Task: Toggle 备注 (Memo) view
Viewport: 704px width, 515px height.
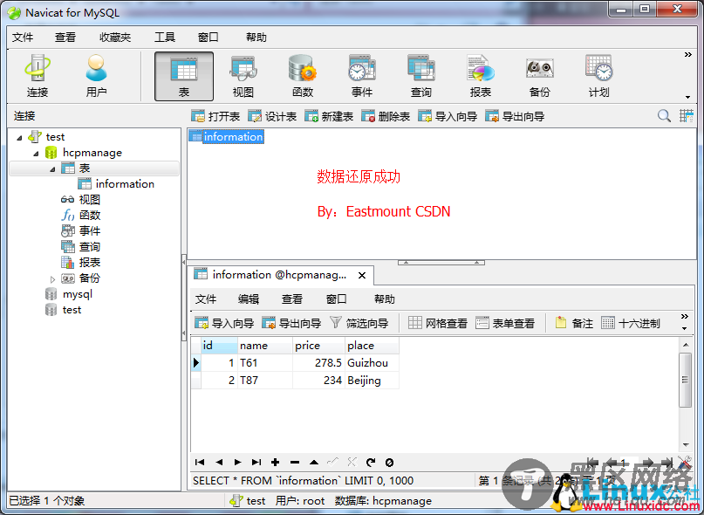Action: (x=574, y=323)
